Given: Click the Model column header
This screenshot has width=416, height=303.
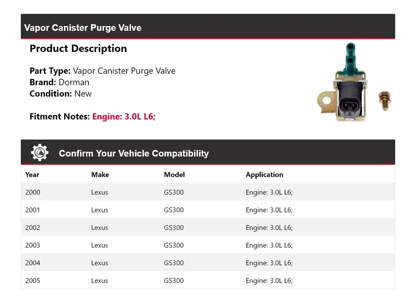Looking at the screenshot, I should pos(174,175).
